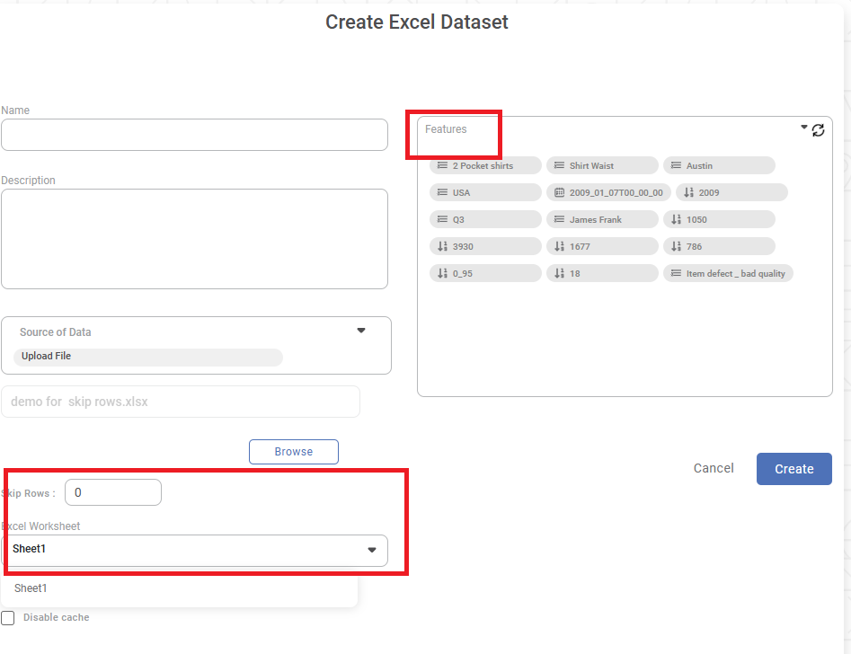Cancel the dataset creation
The width and height of the screenshot is (851, 654).
point(714,469)
